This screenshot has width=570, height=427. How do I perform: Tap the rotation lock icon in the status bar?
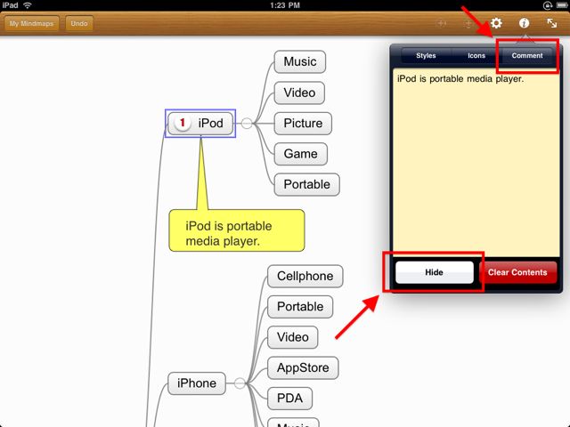point(548,5)
